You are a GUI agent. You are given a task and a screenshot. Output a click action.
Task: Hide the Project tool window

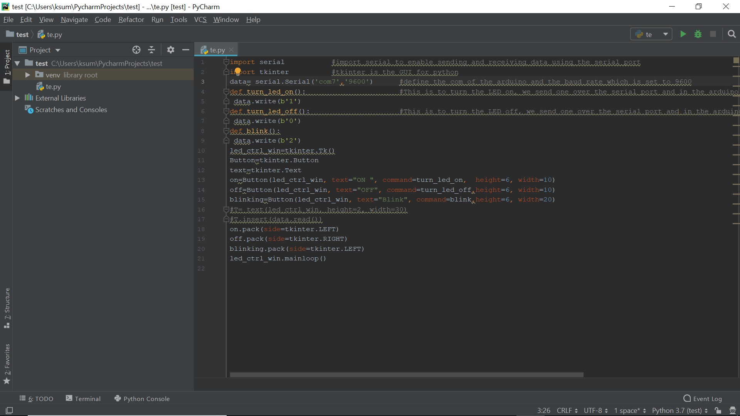click(186, 50)
